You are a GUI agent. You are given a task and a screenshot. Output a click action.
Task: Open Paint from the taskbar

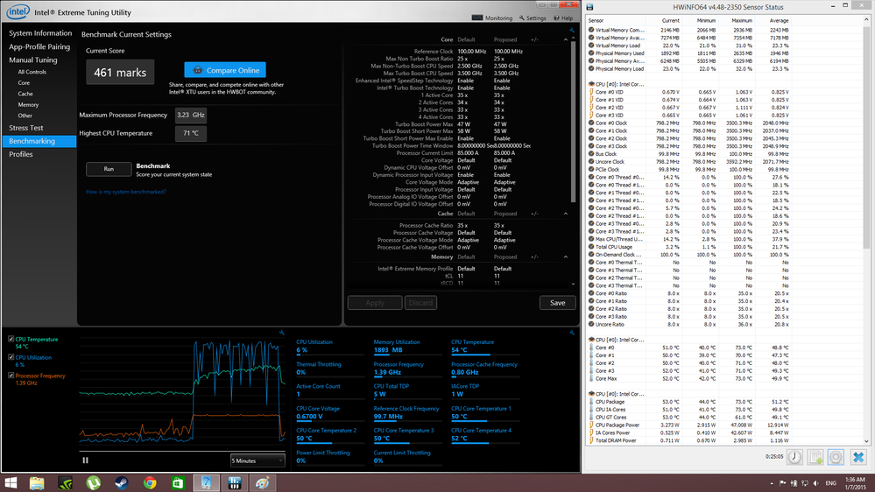coord(262,482)
